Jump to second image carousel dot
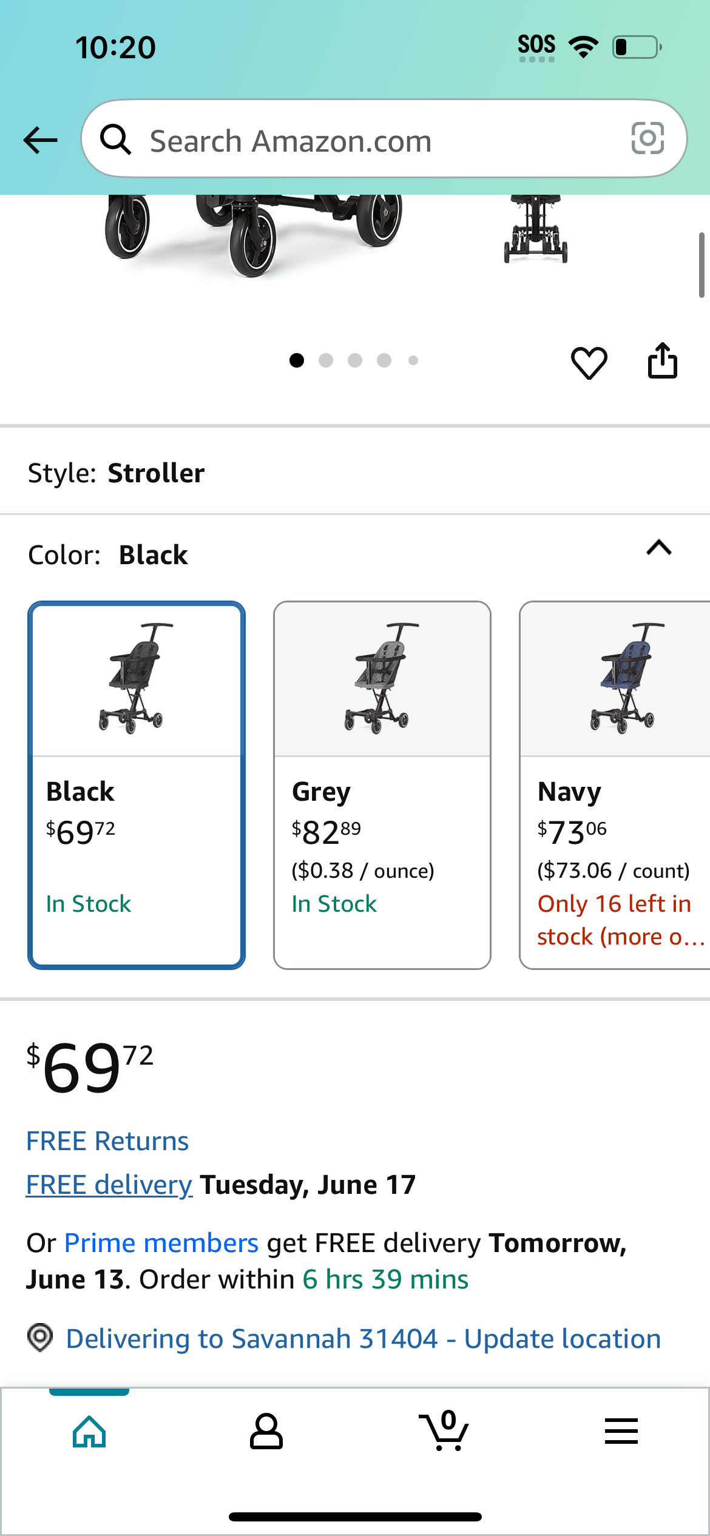This screenshot has width=710, height=1536. [326, 360]
